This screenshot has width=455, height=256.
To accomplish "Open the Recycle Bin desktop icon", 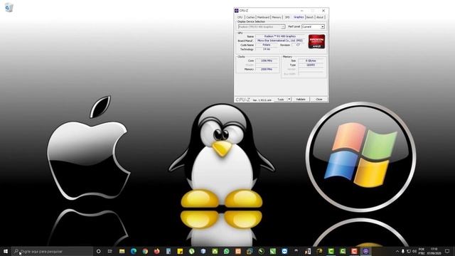I will click(x=9, y=7).
